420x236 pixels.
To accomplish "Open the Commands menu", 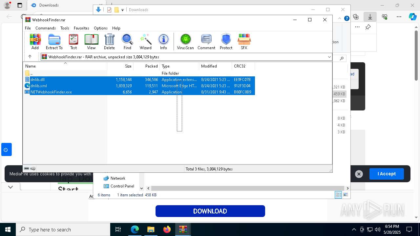I will tap(46, 28).
